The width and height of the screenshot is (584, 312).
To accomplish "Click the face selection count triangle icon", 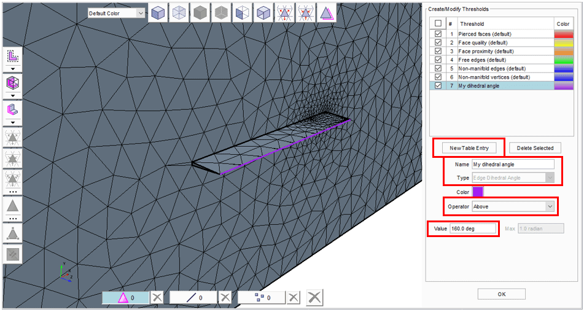I will tap(123, 297).
